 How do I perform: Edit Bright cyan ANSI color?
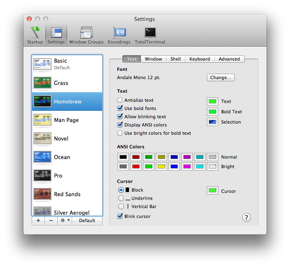tap(199, 166)
